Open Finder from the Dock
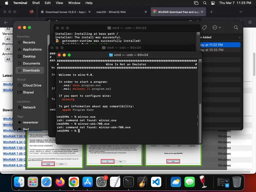This screenshot has width=256, height=192. tap(19, 182)
